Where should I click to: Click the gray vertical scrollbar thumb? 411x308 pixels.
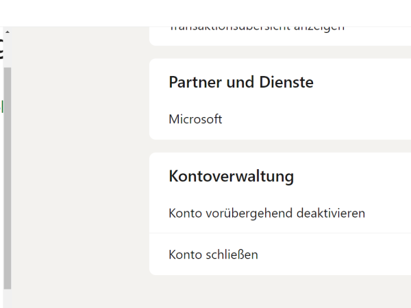click(x=8, y=178)
